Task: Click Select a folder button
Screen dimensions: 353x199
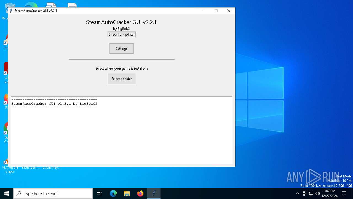Action: point(122,79)
